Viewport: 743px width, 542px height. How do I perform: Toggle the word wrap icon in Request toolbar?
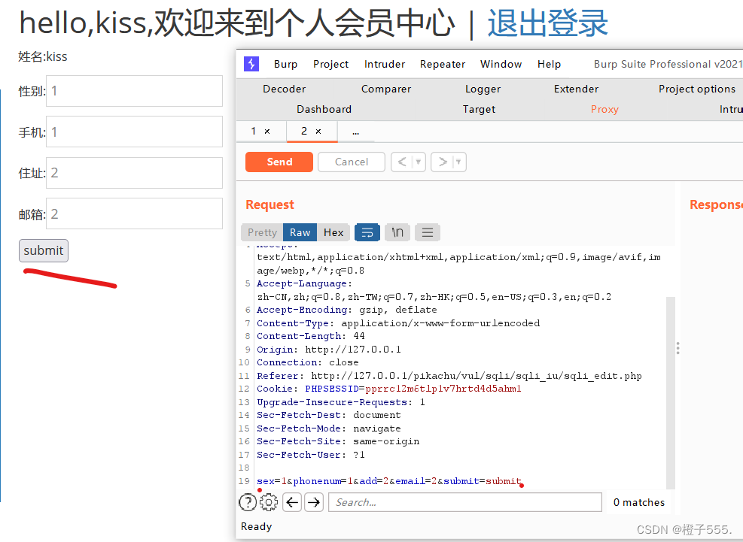click(367, 232)
